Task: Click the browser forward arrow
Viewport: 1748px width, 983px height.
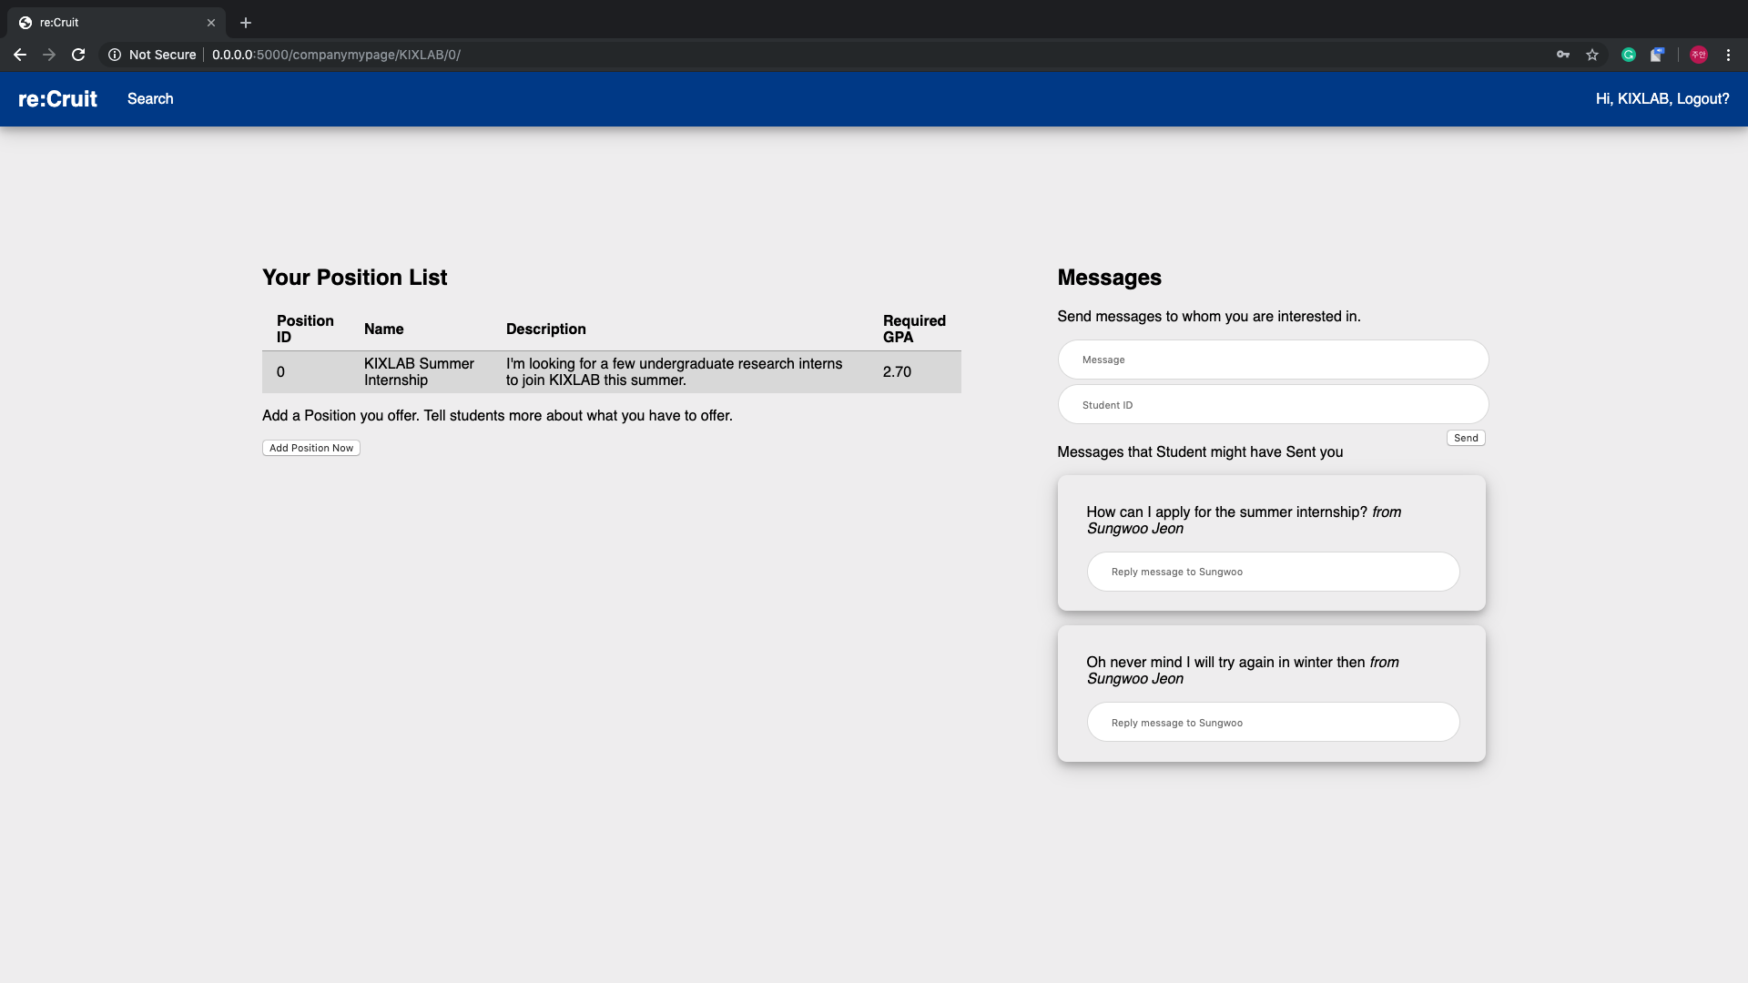Action: tap(49, 55)
